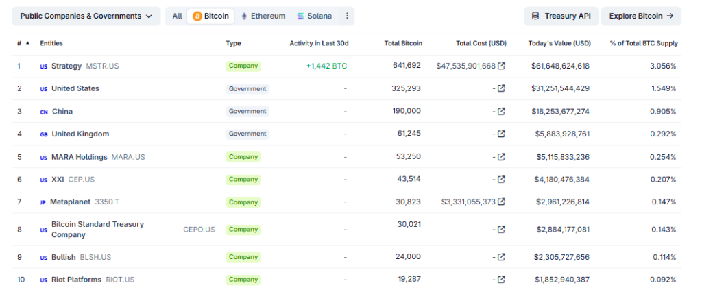Open the Metaplanet entity link

(71, 202)
